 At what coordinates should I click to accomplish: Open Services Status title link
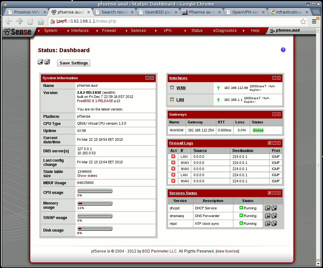click(183, 193)
